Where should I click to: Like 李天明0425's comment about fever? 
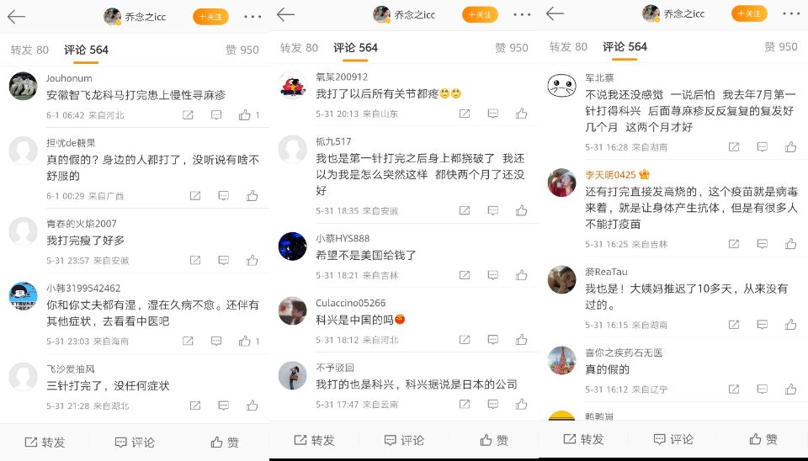[791, 244]
